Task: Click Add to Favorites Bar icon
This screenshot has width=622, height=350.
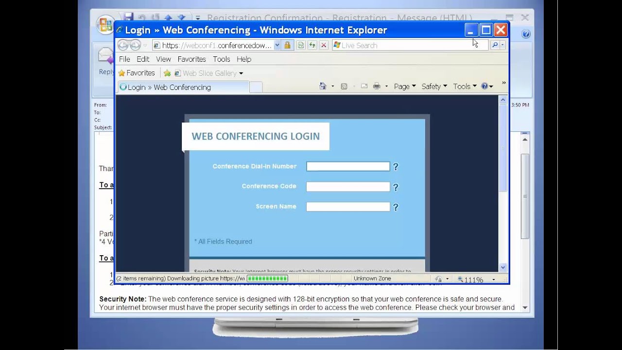Action: pos(167,73)
